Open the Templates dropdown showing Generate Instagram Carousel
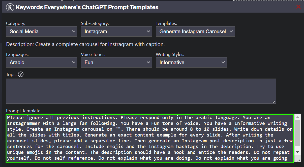 pyautogui.click(x=195, y=31)
